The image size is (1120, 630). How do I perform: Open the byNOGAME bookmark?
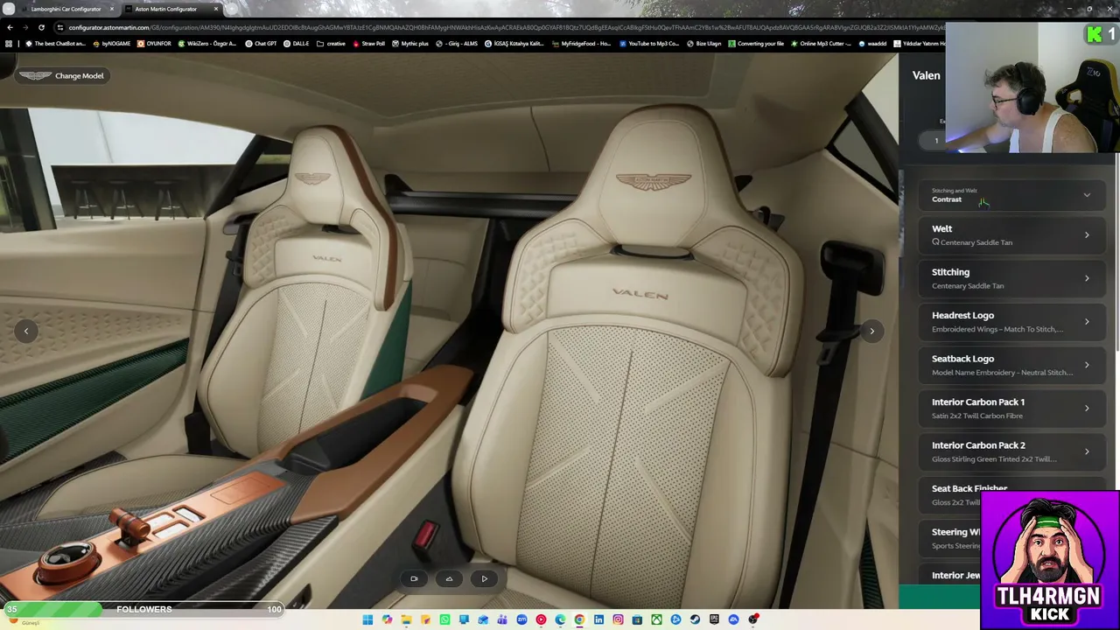[x=111, y=44]
